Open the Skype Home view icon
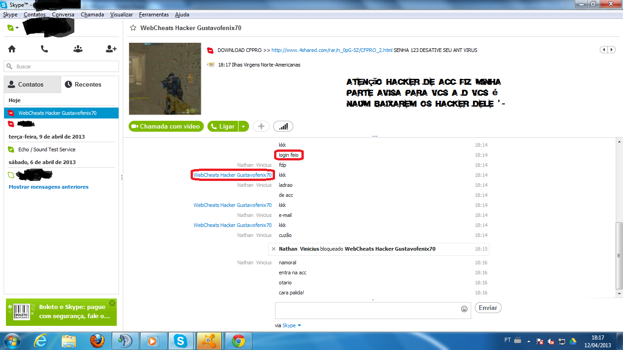623x350 pixels. [x=12, y=49]
